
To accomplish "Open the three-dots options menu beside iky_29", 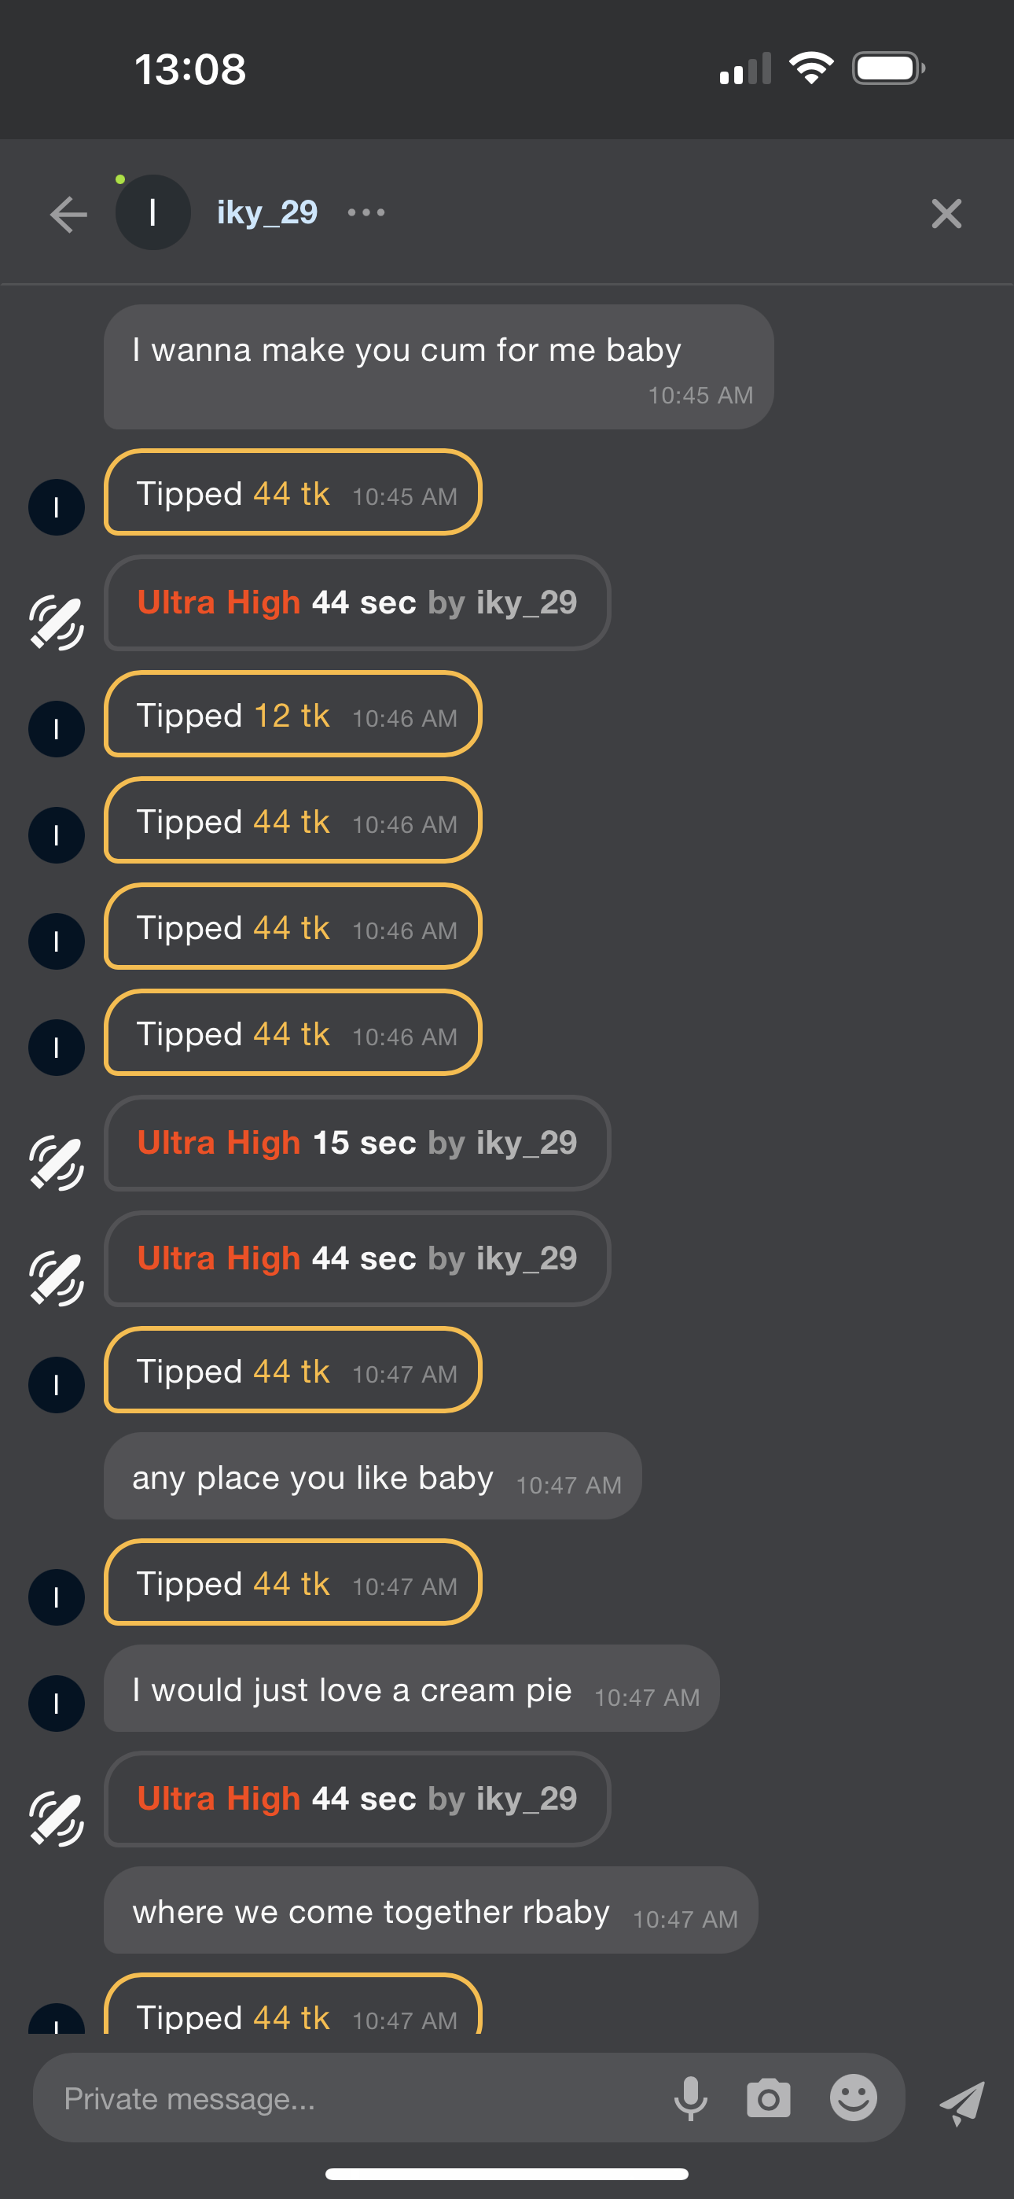I will (x=366, y=212).
